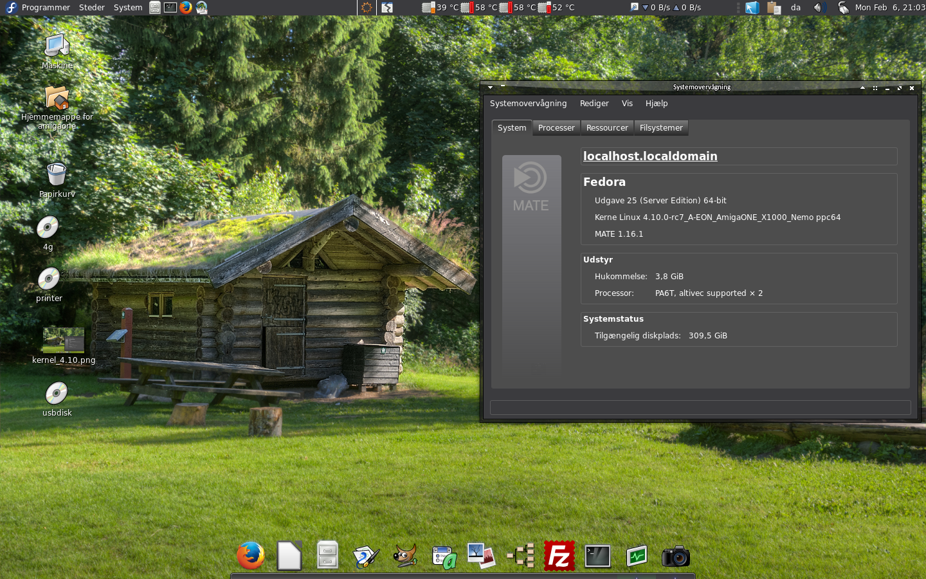
Task: Open the system monitor dock icon
Action: [x=637, y=556]
